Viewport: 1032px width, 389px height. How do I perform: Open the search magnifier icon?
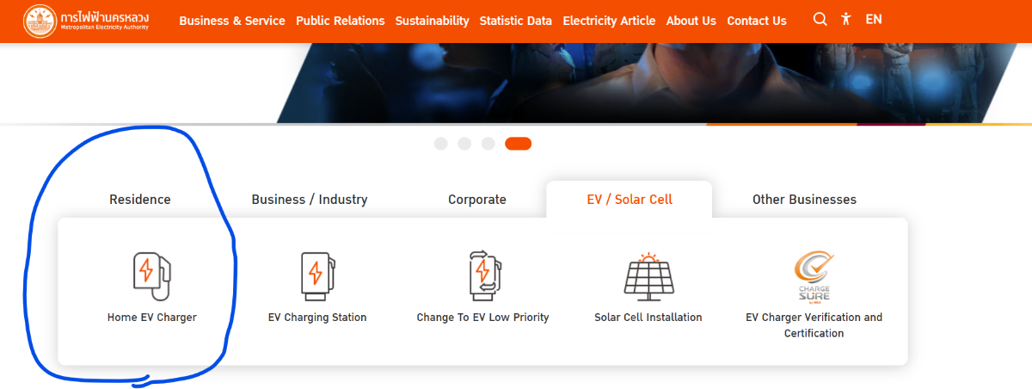point(820,19)
